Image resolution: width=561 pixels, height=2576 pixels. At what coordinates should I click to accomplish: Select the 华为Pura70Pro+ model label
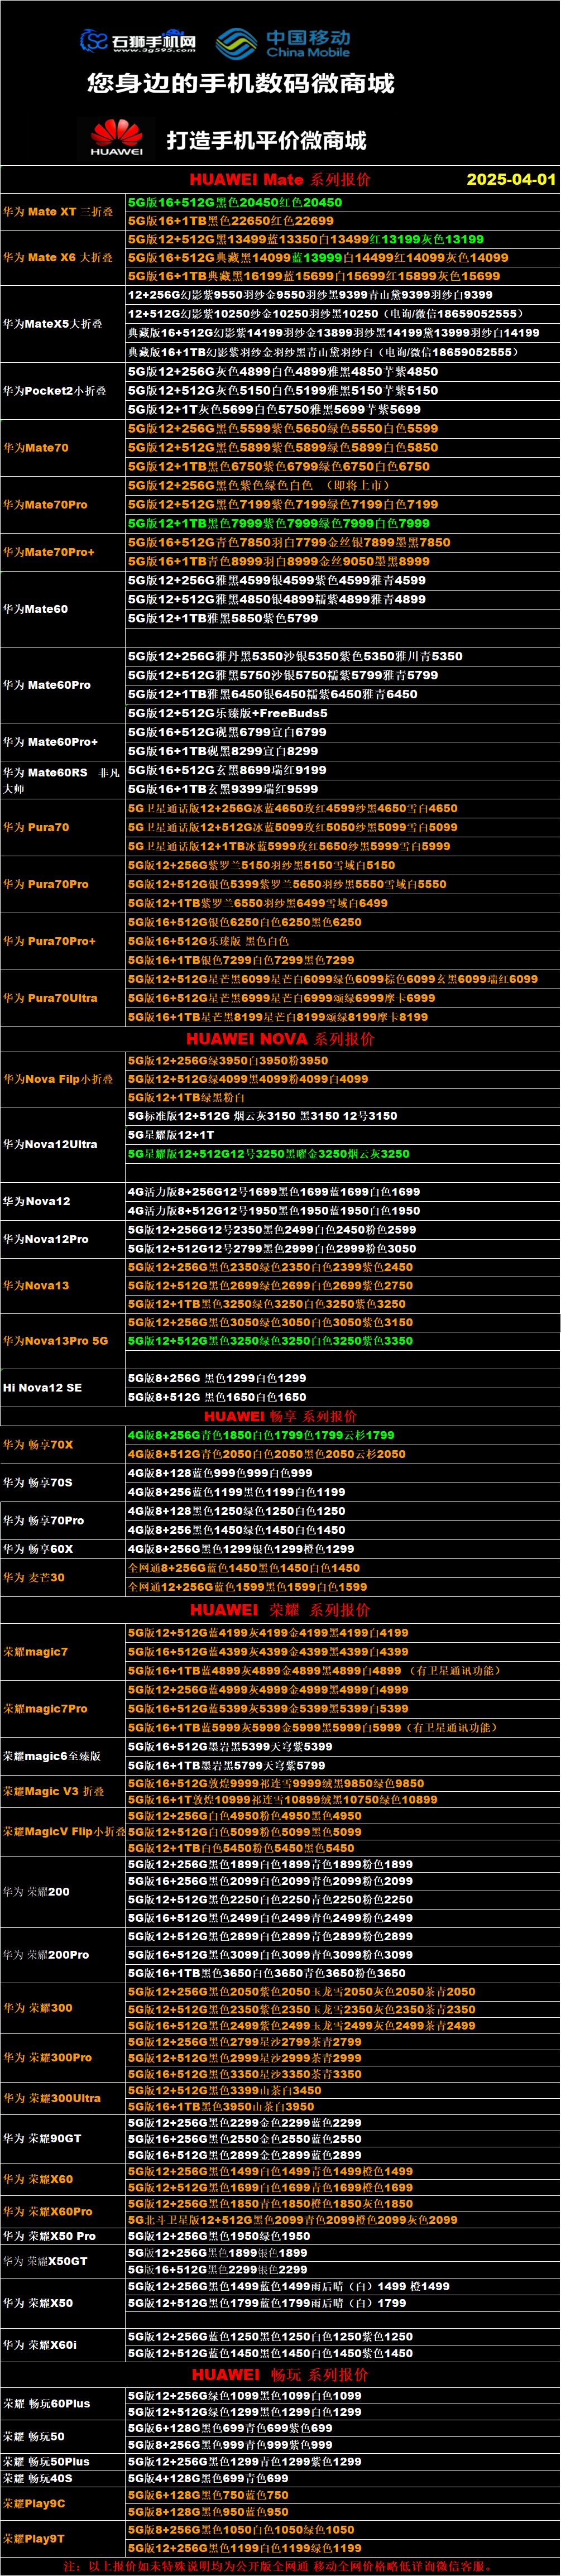(50, 941)
